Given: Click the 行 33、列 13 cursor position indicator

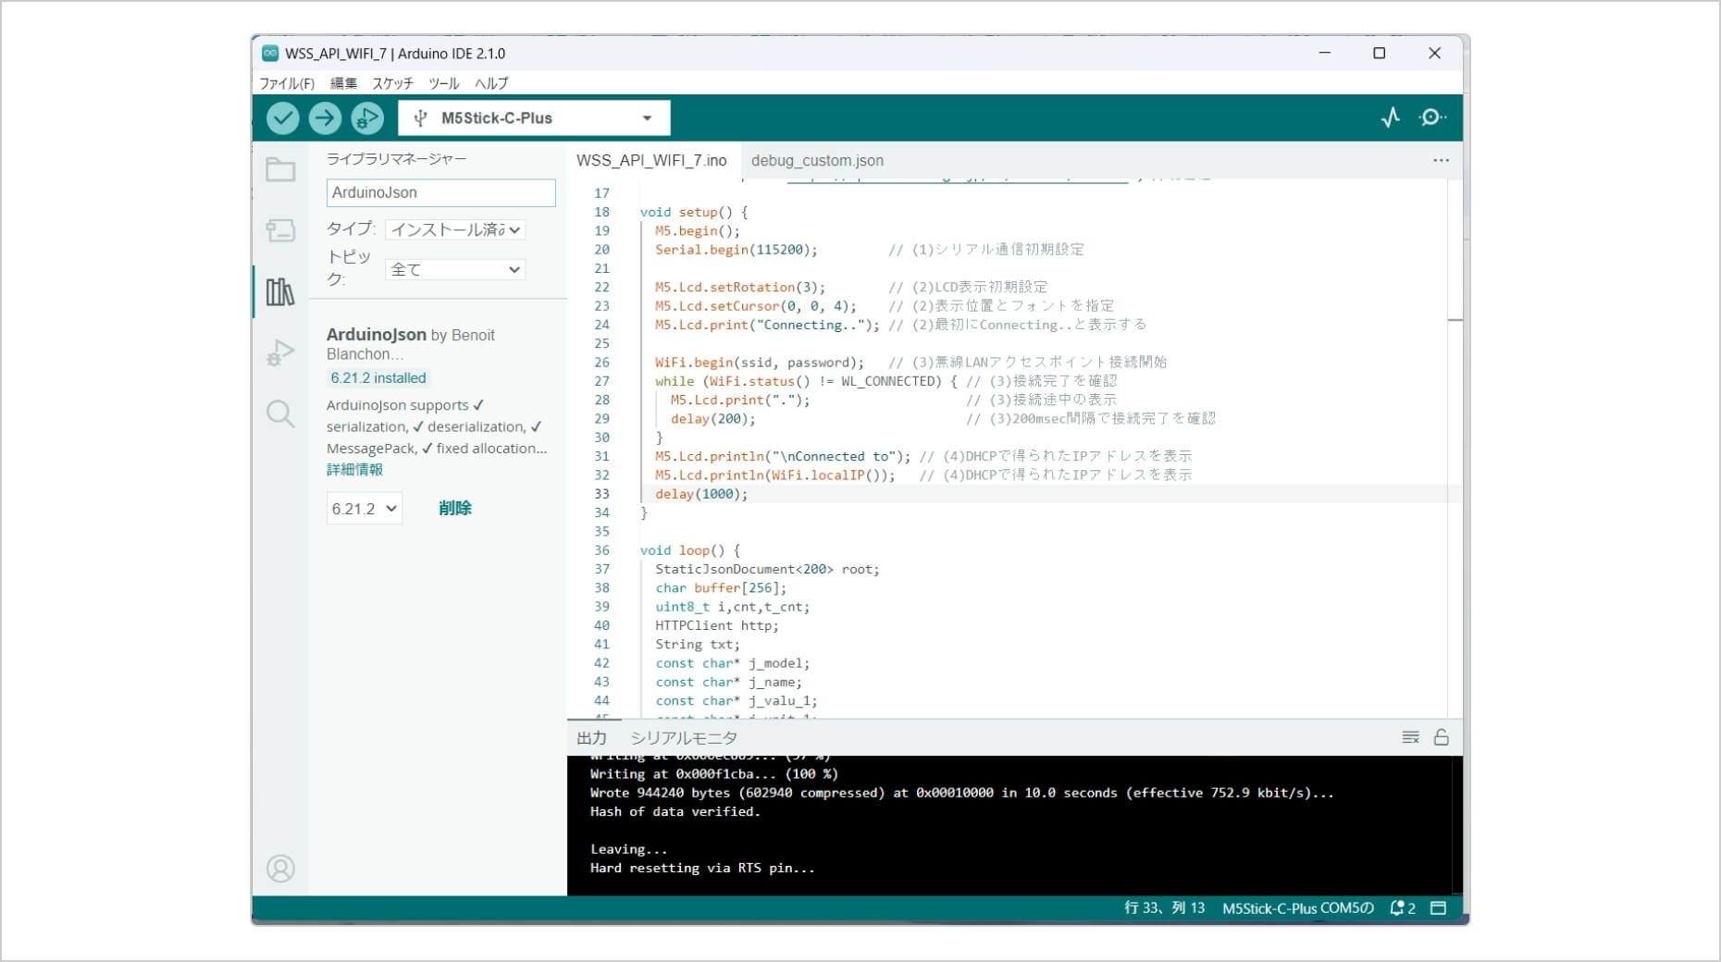Looking at the screenshot, I should tap(1164, 908).
